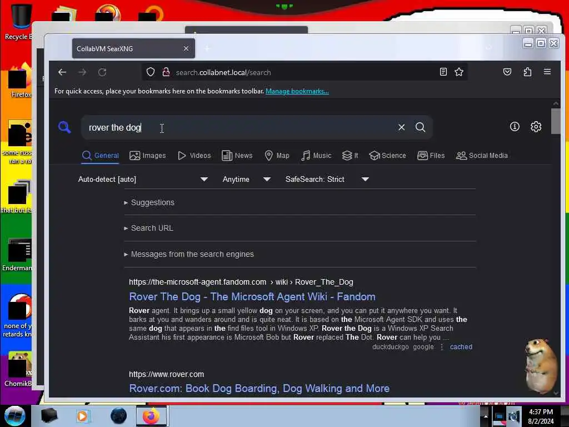Select the General search category
Image resolution: width=569 pixels, height=427 pixels.
click(x=100, y=156)
